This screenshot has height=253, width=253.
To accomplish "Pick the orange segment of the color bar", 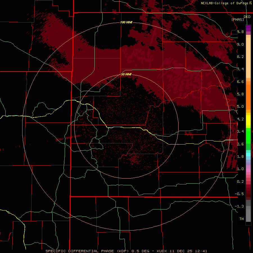I will pyautogui.click(x=248, y=97).
